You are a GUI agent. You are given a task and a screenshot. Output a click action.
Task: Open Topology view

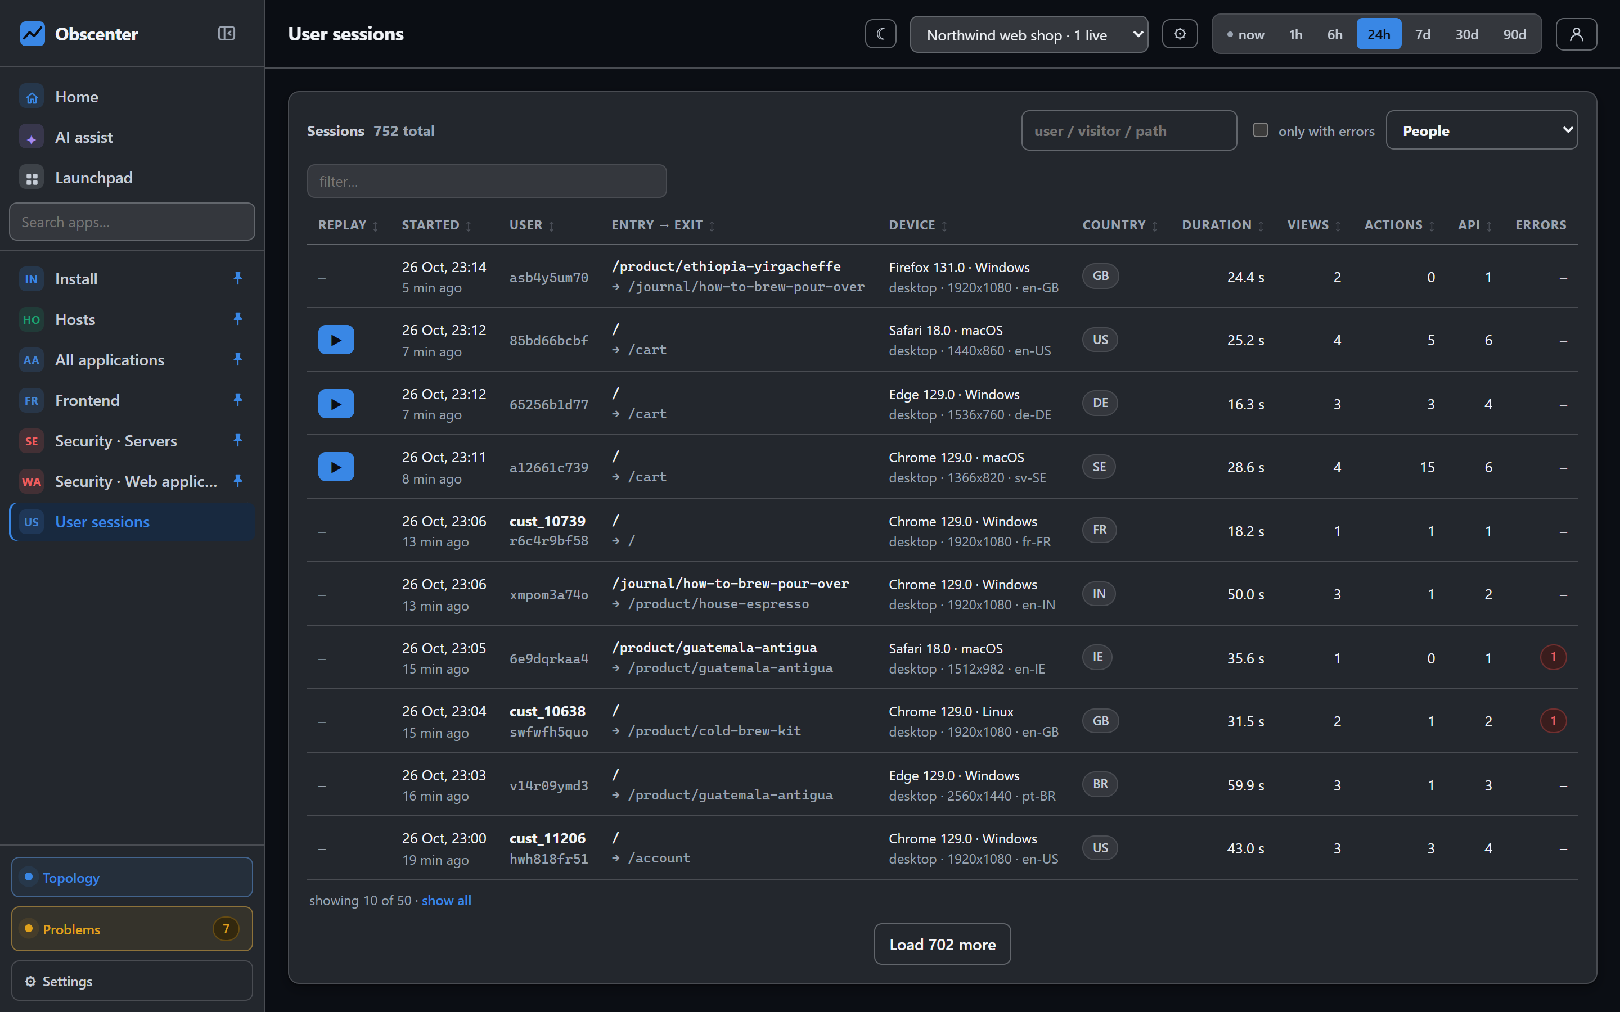[x=132, y=878]
